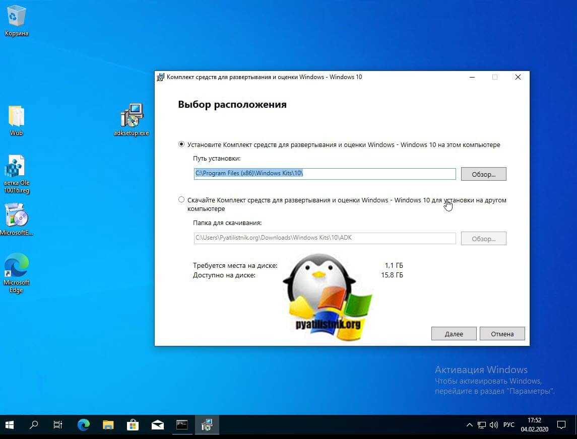Click the Task View taskbar icon
The width and height of the screenshot is (577, 439).
tap(58, 425)
